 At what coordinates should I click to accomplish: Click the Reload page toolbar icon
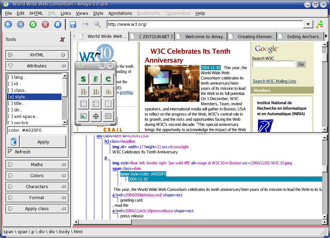coord(33,24)
